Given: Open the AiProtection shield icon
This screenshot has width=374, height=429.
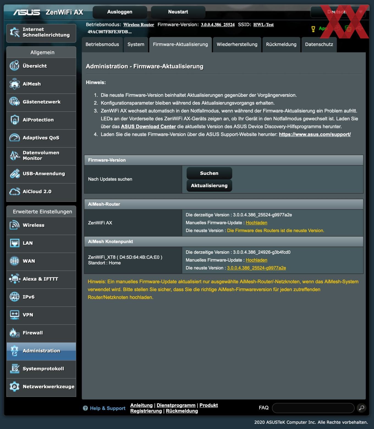Looking at the screenshot, I should [15, 120].
